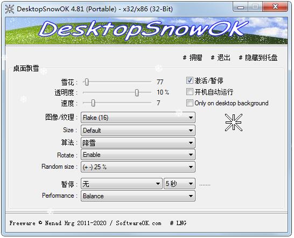Open the 5 秒 pause duration dropdown
This screenshot has height=238, width=294.
click(x=179, y=184)
